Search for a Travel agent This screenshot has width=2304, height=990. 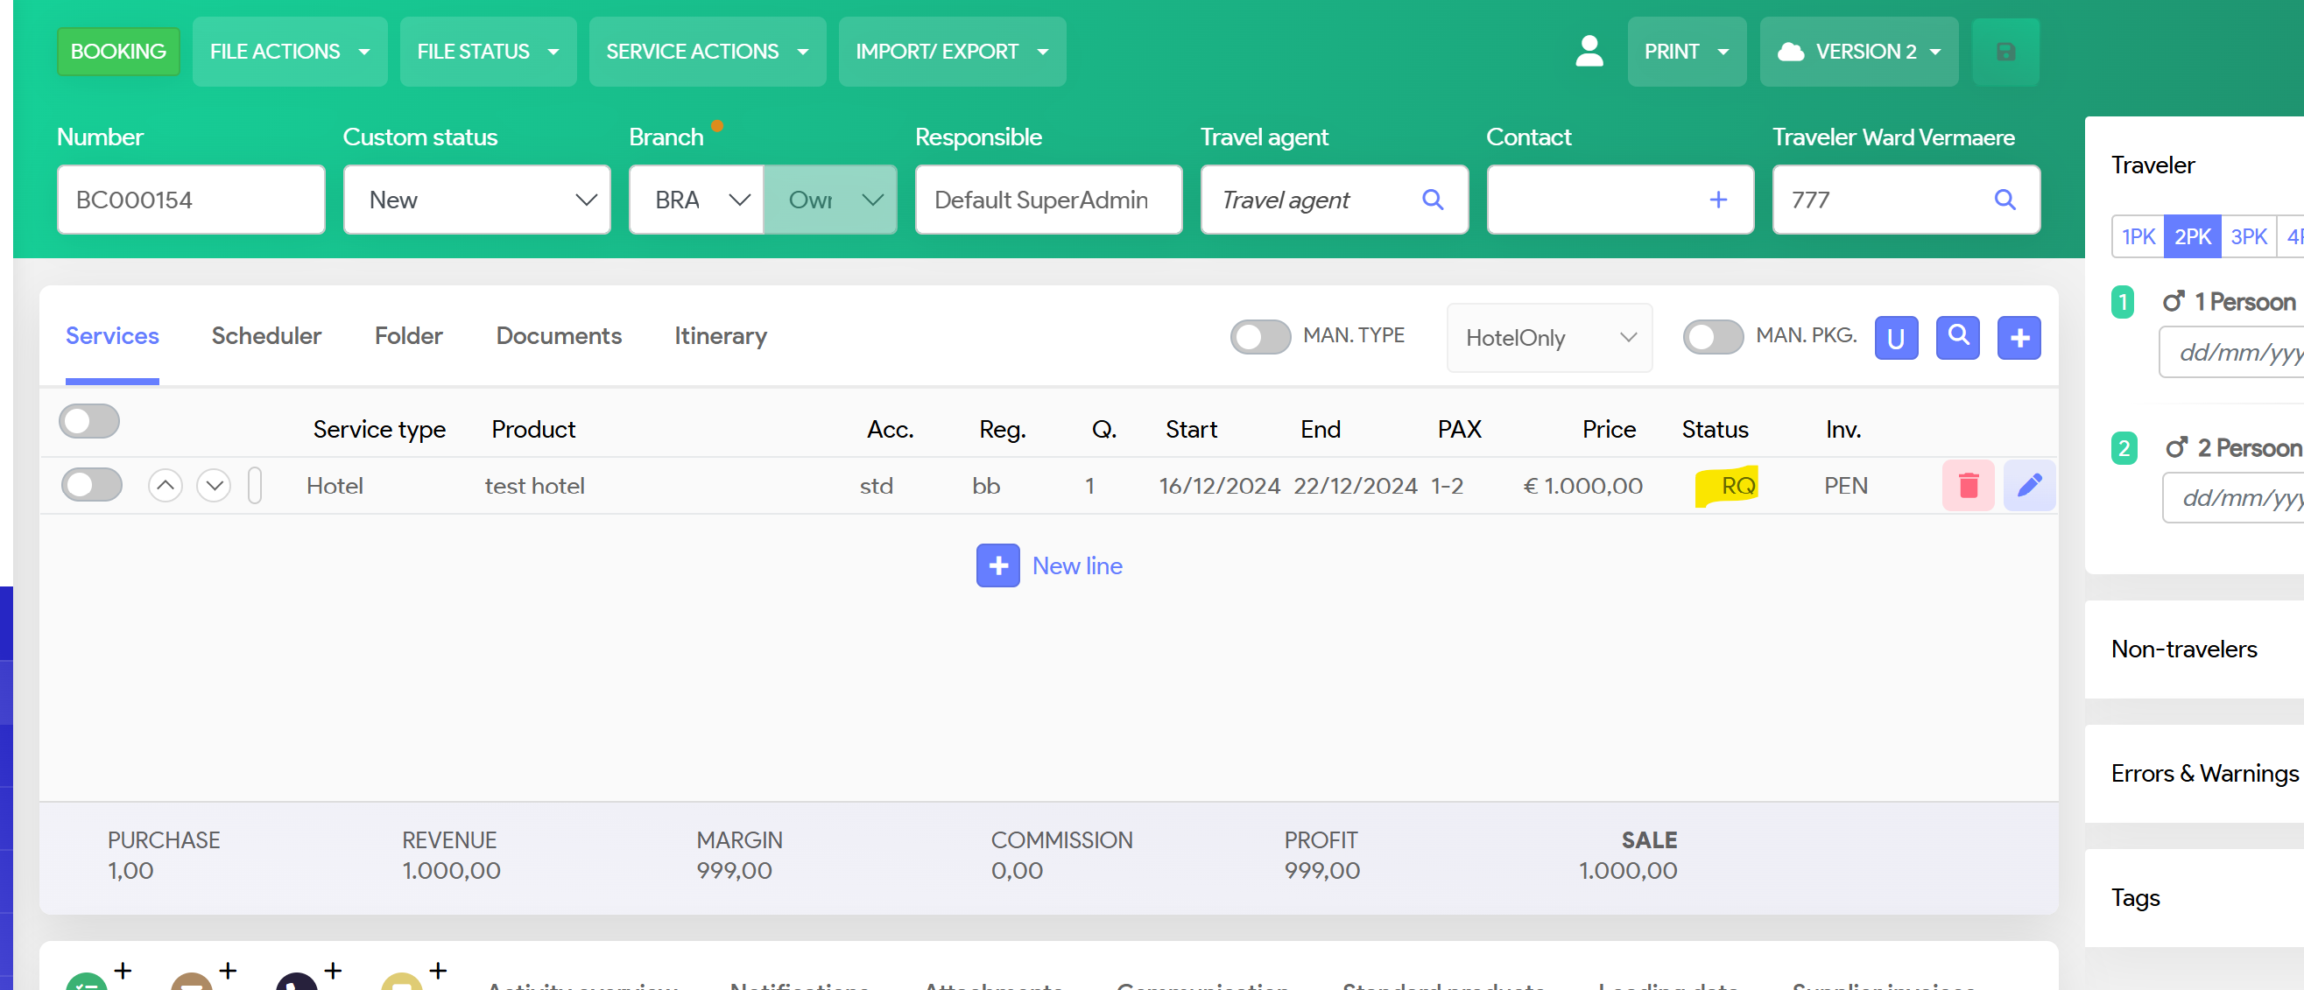coord(1432,200)
